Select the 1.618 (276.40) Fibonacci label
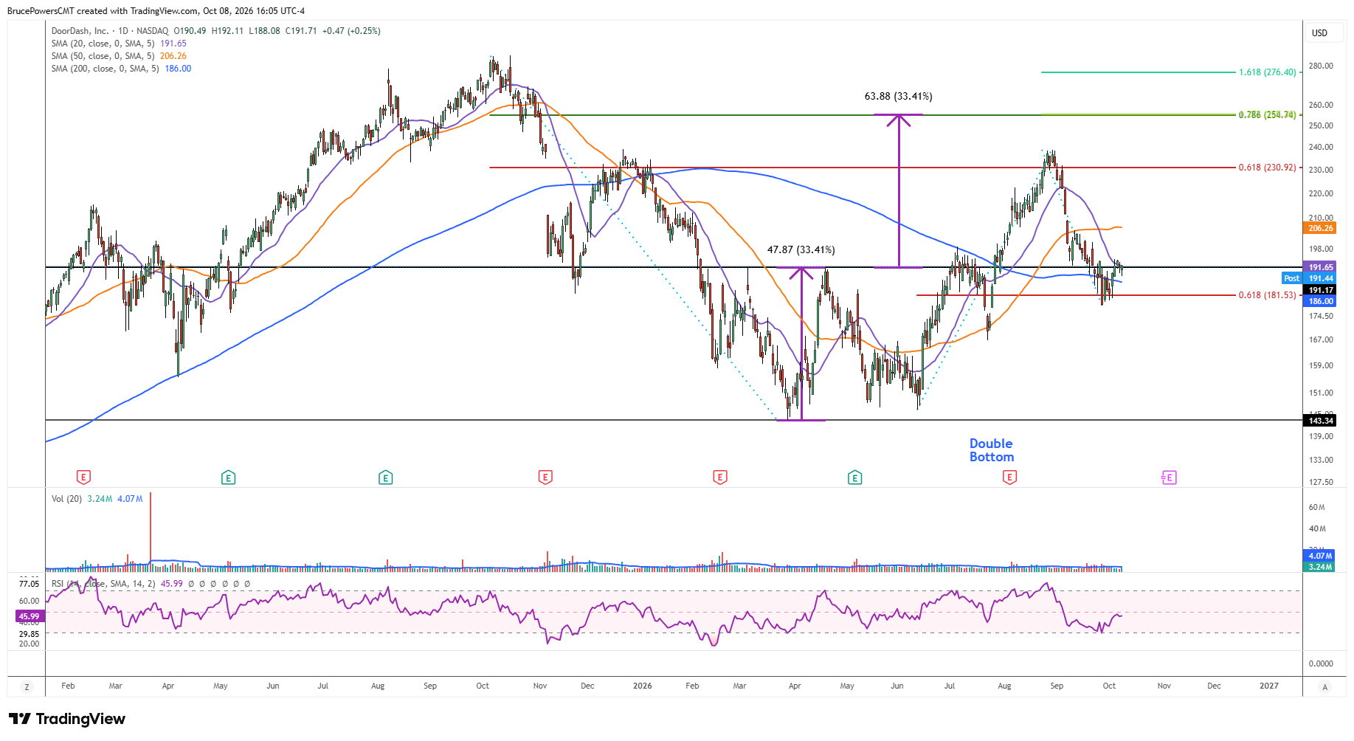 (1267, 72)
